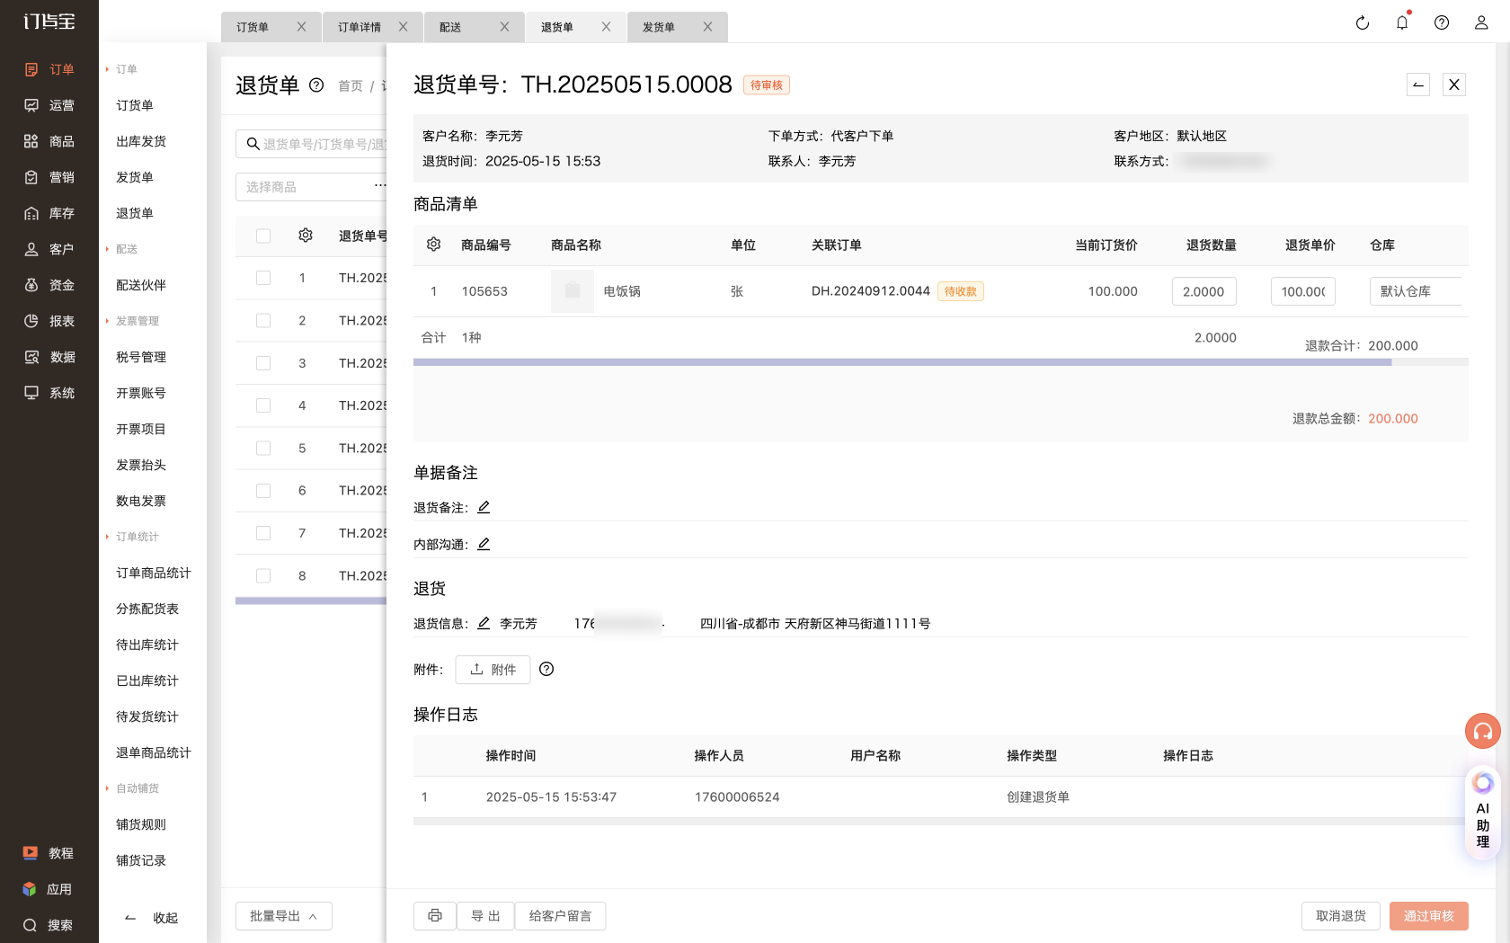1510x943 pixels.
Task: Open the notifications bell
Action: point(1402,22)
